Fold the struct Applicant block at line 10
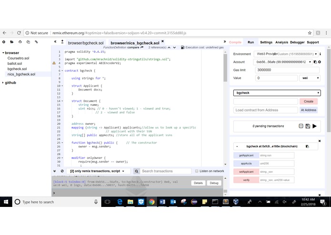The width and height of the screenshot is (331, 235). tap(62, 86)
